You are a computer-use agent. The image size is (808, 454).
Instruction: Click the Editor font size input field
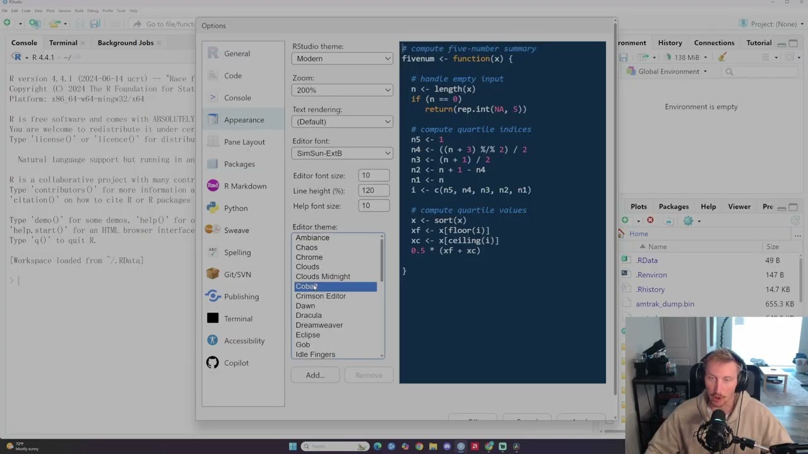click(x=374, y=175)
